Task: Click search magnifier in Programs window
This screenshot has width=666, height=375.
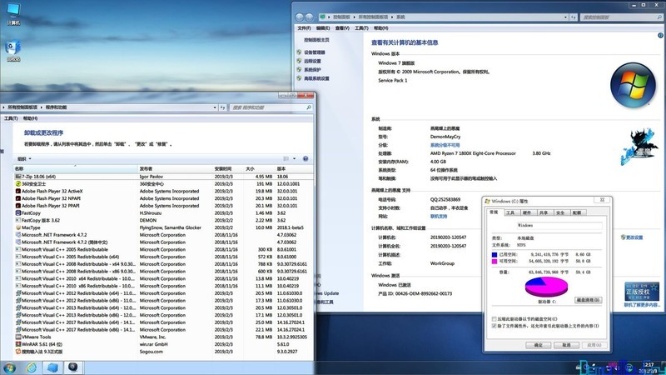Action: click(309, 107)
